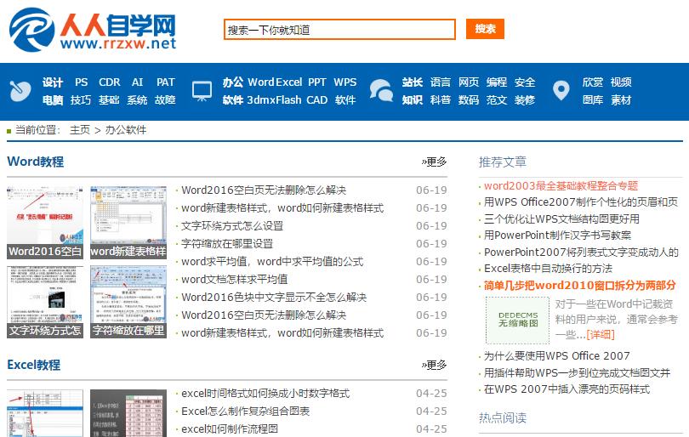Open the article word文档怎样求平均值
This screenshot has width=689, height=437.
pos(235,280)
